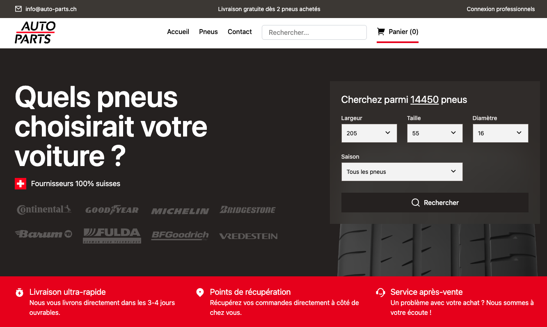547x328 pixels.
Task: Click the info@auto-parts.ch email link
Action: (51, 9)
